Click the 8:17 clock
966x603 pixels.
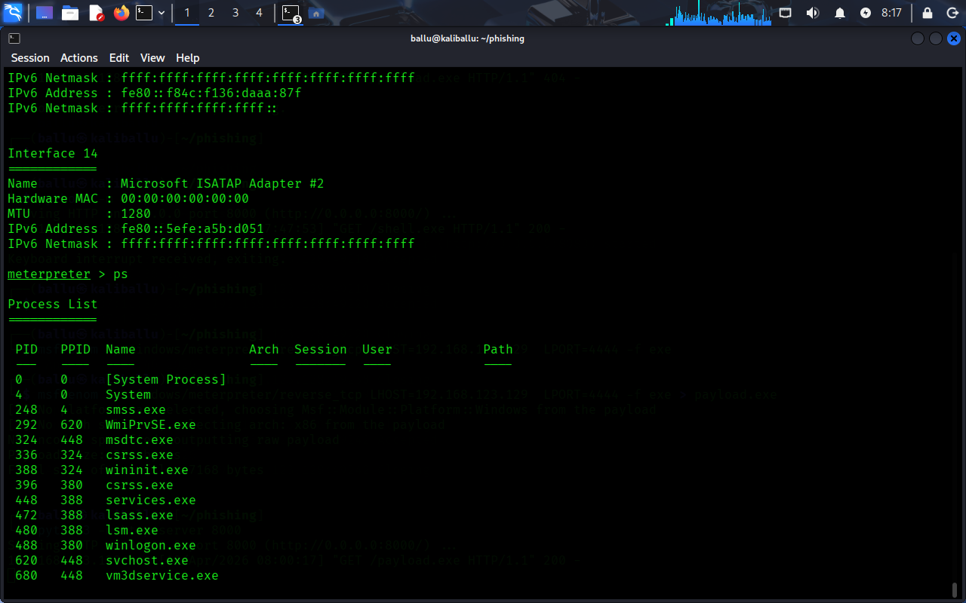click(892, 13)
